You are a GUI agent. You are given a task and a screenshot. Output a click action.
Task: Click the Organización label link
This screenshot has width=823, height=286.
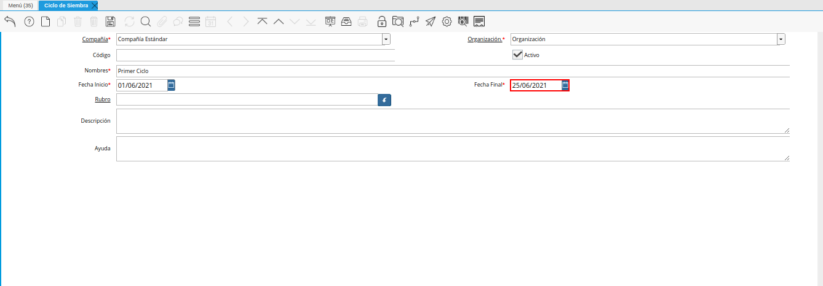(485, 39)
